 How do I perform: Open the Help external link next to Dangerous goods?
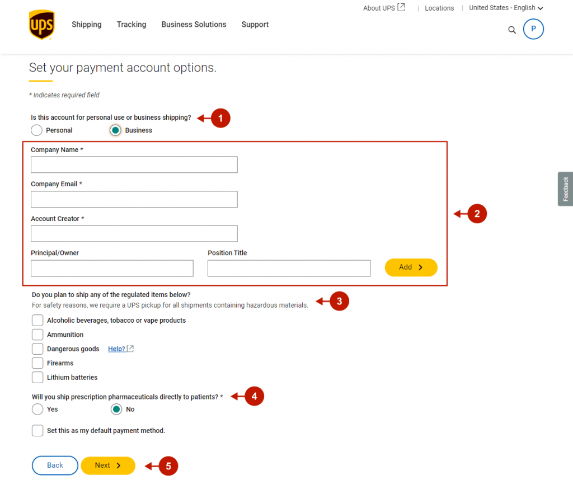click(x=117, y=349)
